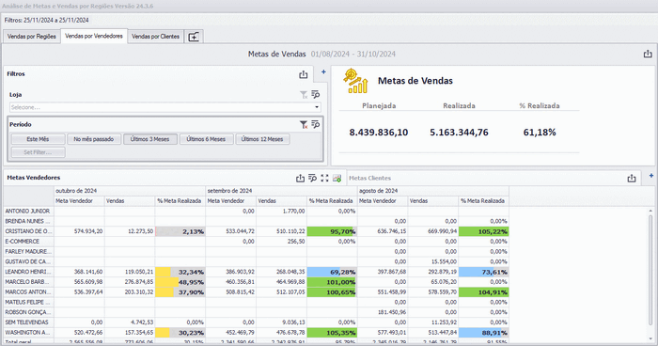
Task: Export the Metas Vendedores grid
Action: tap(300, 178)
